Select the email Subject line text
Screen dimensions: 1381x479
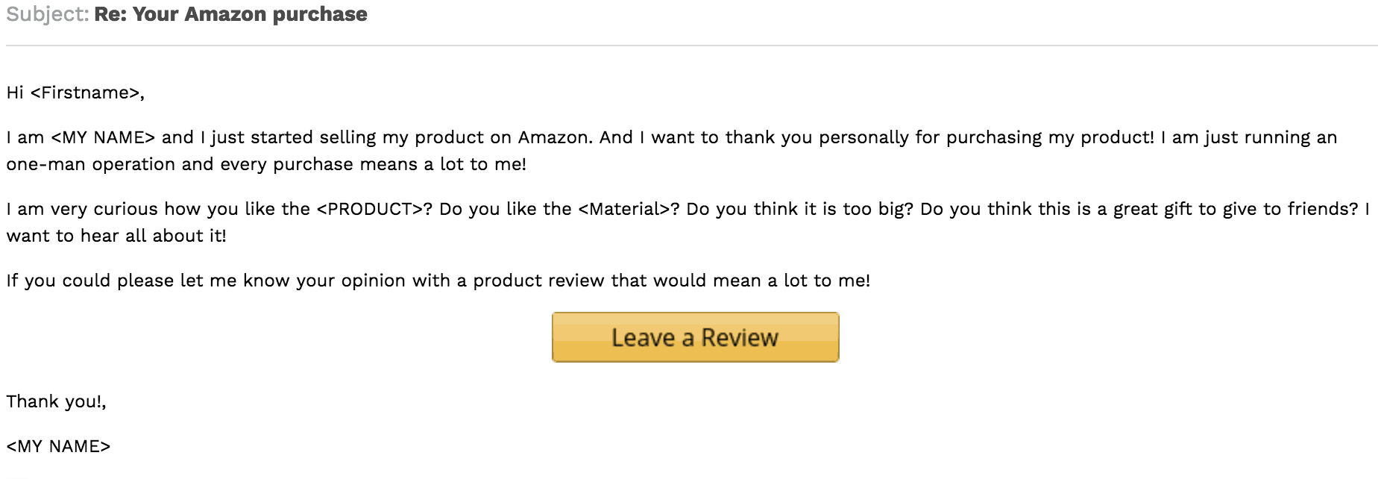(186, 13)
